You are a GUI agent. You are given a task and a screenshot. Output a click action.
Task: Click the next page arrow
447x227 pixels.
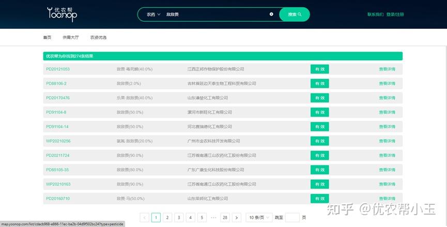tap(237, 218)
